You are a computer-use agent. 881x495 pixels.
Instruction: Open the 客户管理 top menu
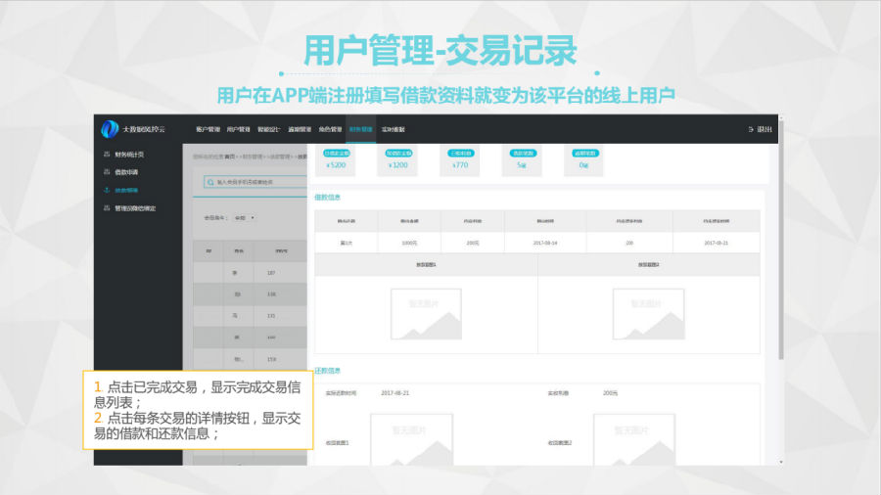[x=208, y=129]
